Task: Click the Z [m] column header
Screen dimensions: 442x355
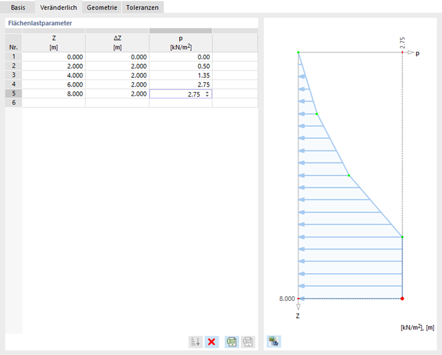Action: tap(54, 43)
